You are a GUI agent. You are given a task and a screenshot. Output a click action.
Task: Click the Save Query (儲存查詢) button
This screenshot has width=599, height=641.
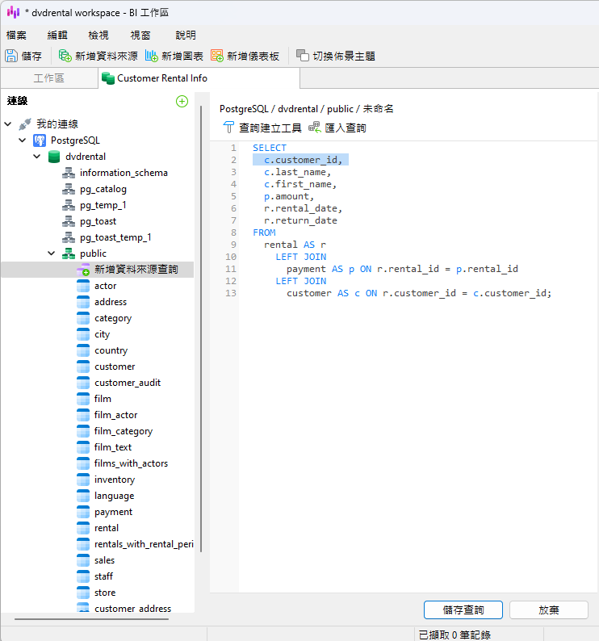click(463, 610)
